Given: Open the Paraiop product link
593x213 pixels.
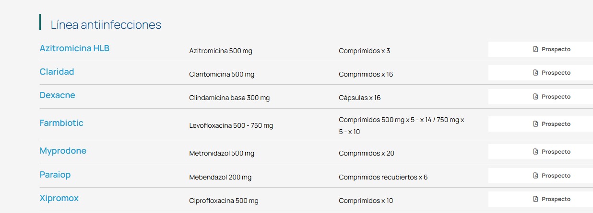Looking at the screenshot, I should click(x=55, y=175).
